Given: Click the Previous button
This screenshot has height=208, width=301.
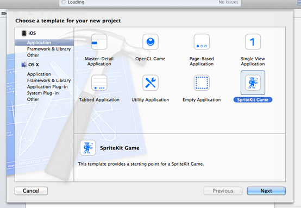Looking at the screenshot, I should 223,191.
